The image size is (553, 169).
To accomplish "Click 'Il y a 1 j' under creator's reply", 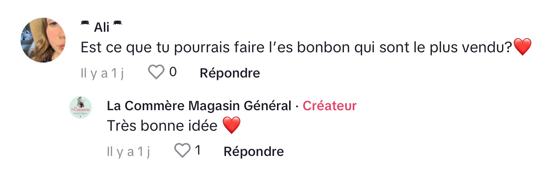I will tap(128, 152).
